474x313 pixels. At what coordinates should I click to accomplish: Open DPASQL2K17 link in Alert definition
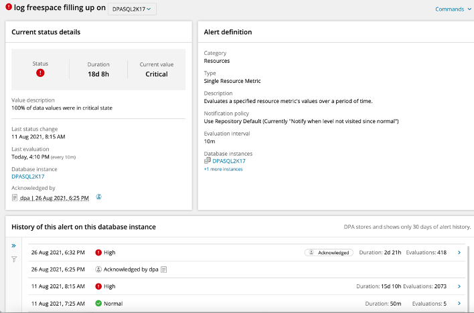(x=229, y=161)
